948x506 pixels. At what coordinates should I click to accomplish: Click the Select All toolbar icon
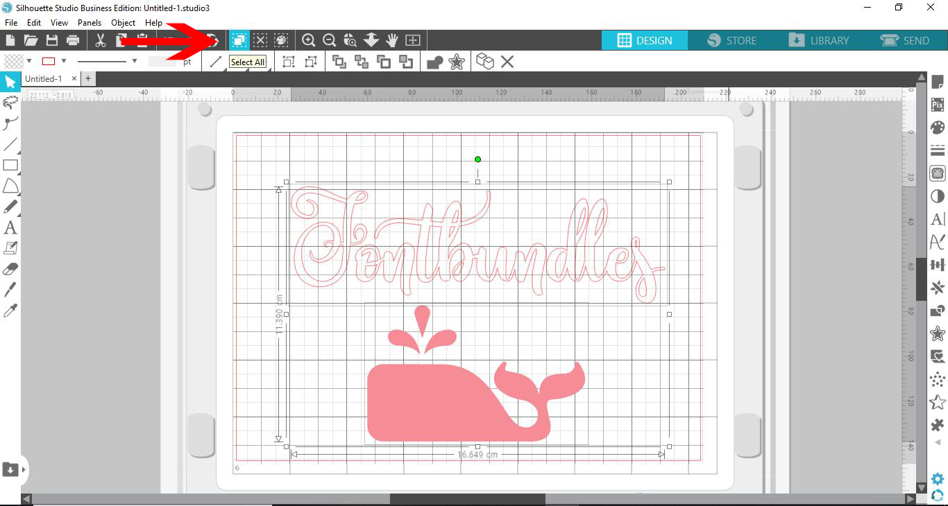click(239, 40)
